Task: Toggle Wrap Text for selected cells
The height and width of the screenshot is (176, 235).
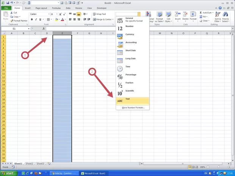Action: (x=99, y=14)
